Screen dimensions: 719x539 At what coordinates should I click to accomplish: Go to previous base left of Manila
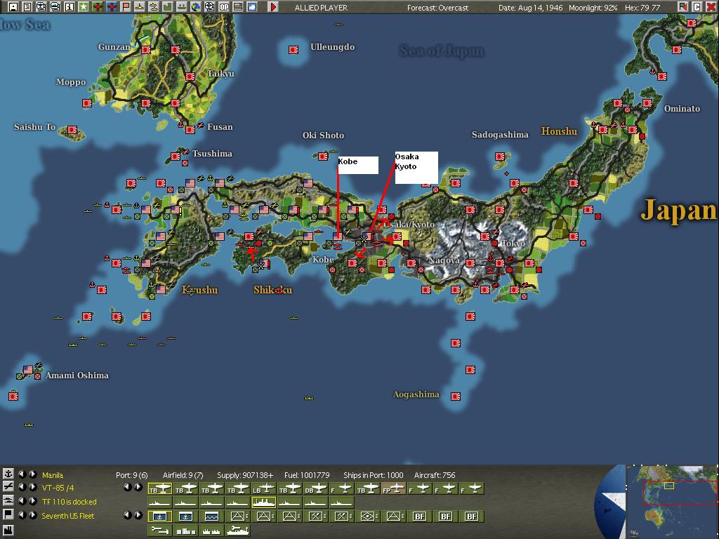[x=22, y=474]
